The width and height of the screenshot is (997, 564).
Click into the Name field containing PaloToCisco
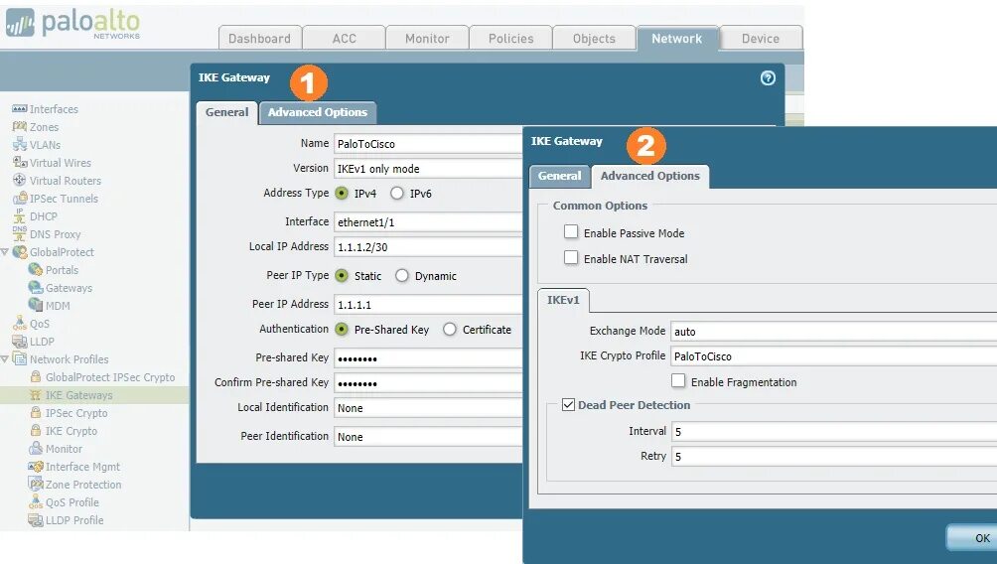click(x=428, y=144)
